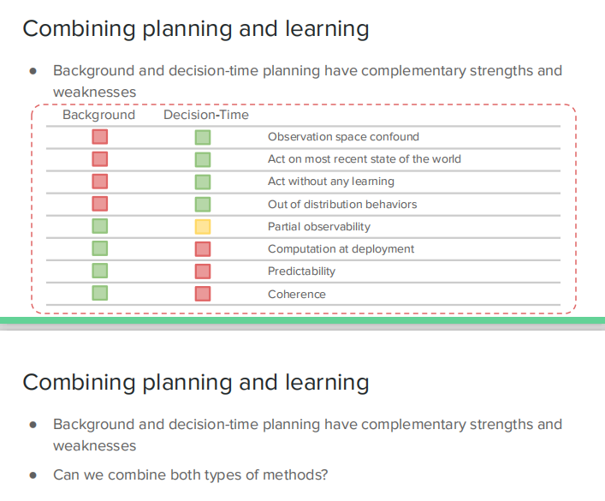Click the first slide's "Combining planning and learning" title

[196, 29]
